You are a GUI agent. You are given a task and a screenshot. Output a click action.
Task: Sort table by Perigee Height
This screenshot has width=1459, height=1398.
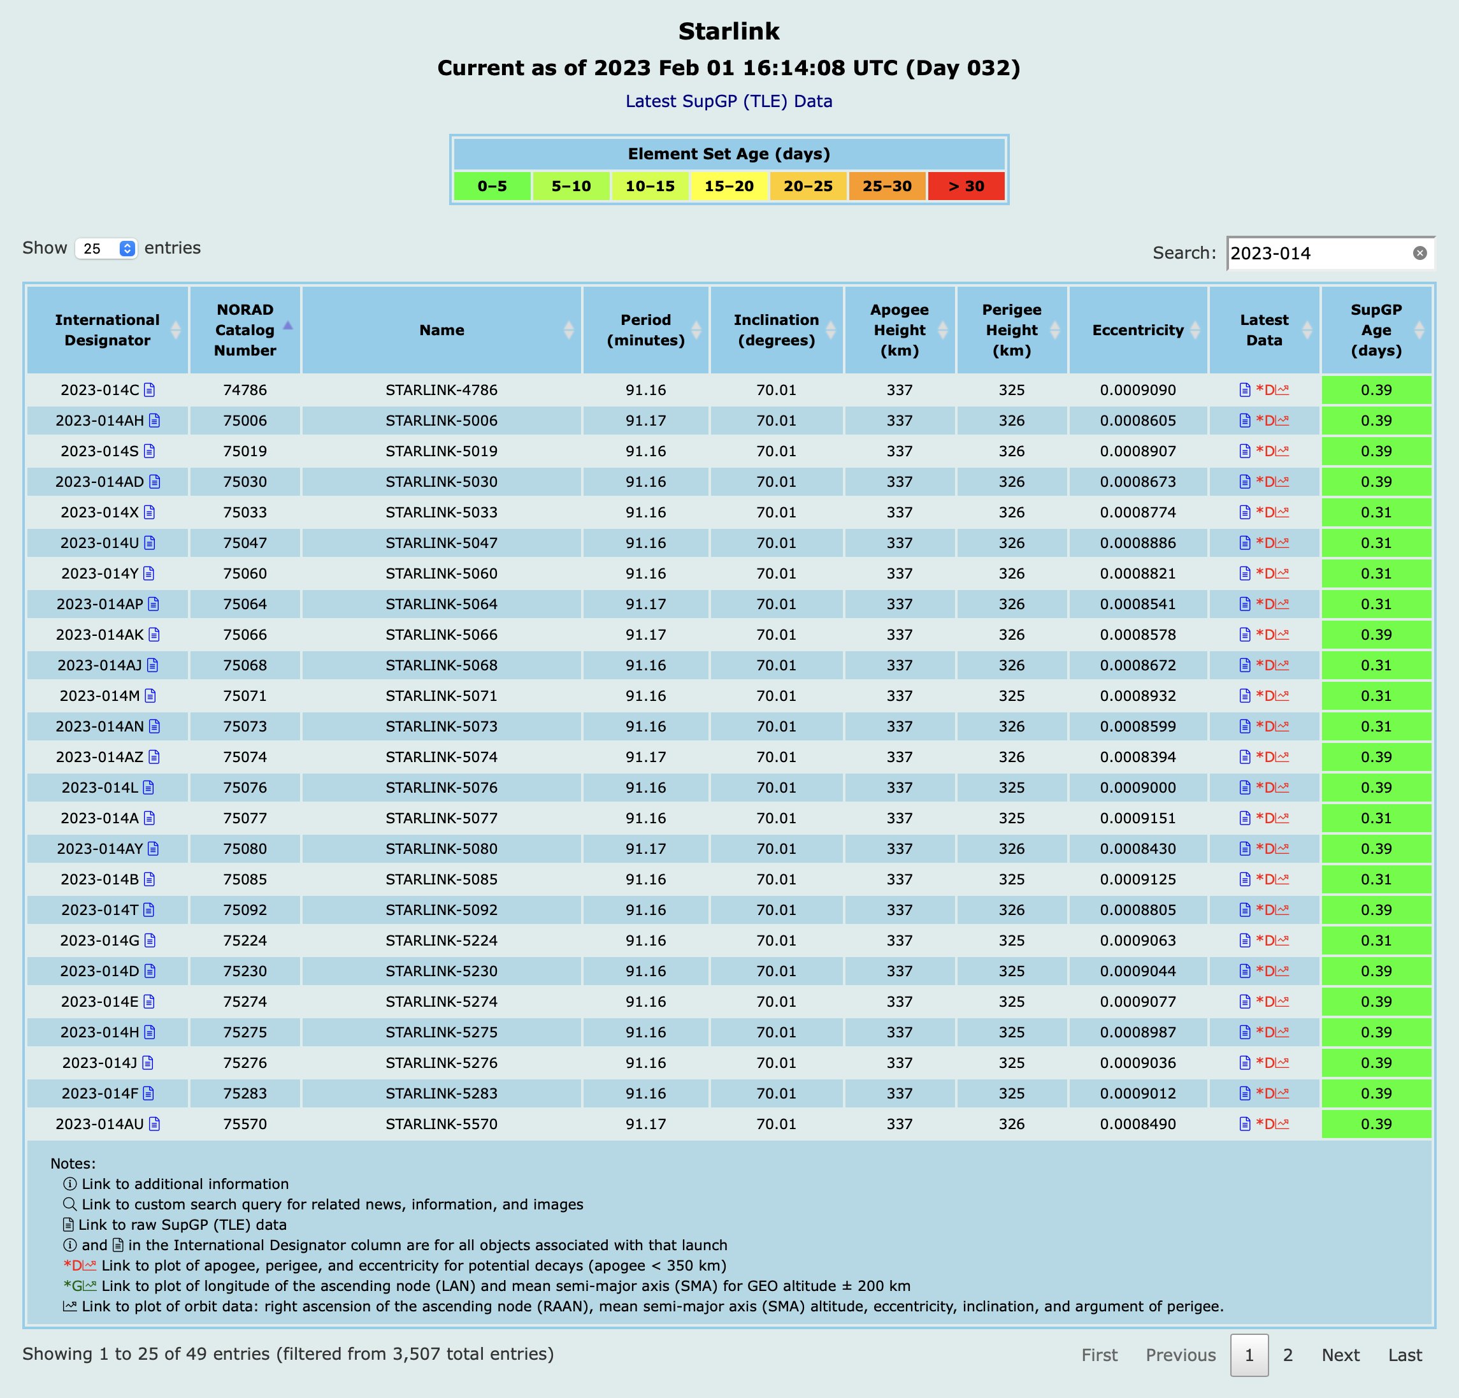[1012, 330]
